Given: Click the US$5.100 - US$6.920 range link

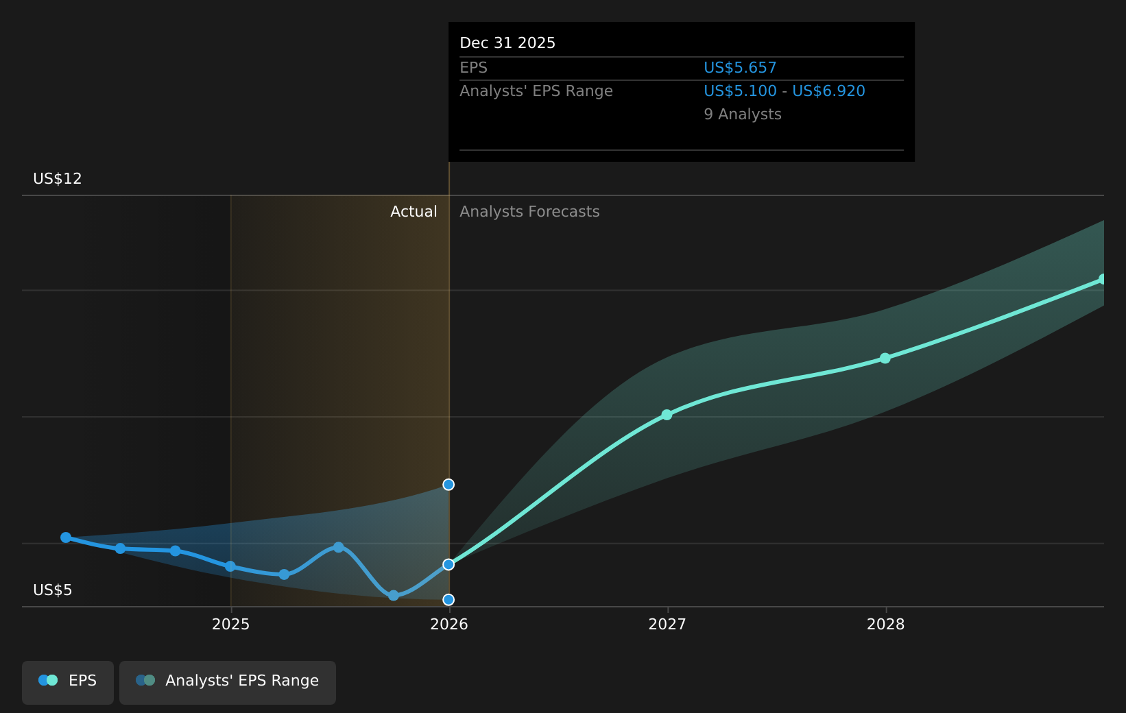Looking at the screenshot, I should pyautogui.click(x=784, y=90).
